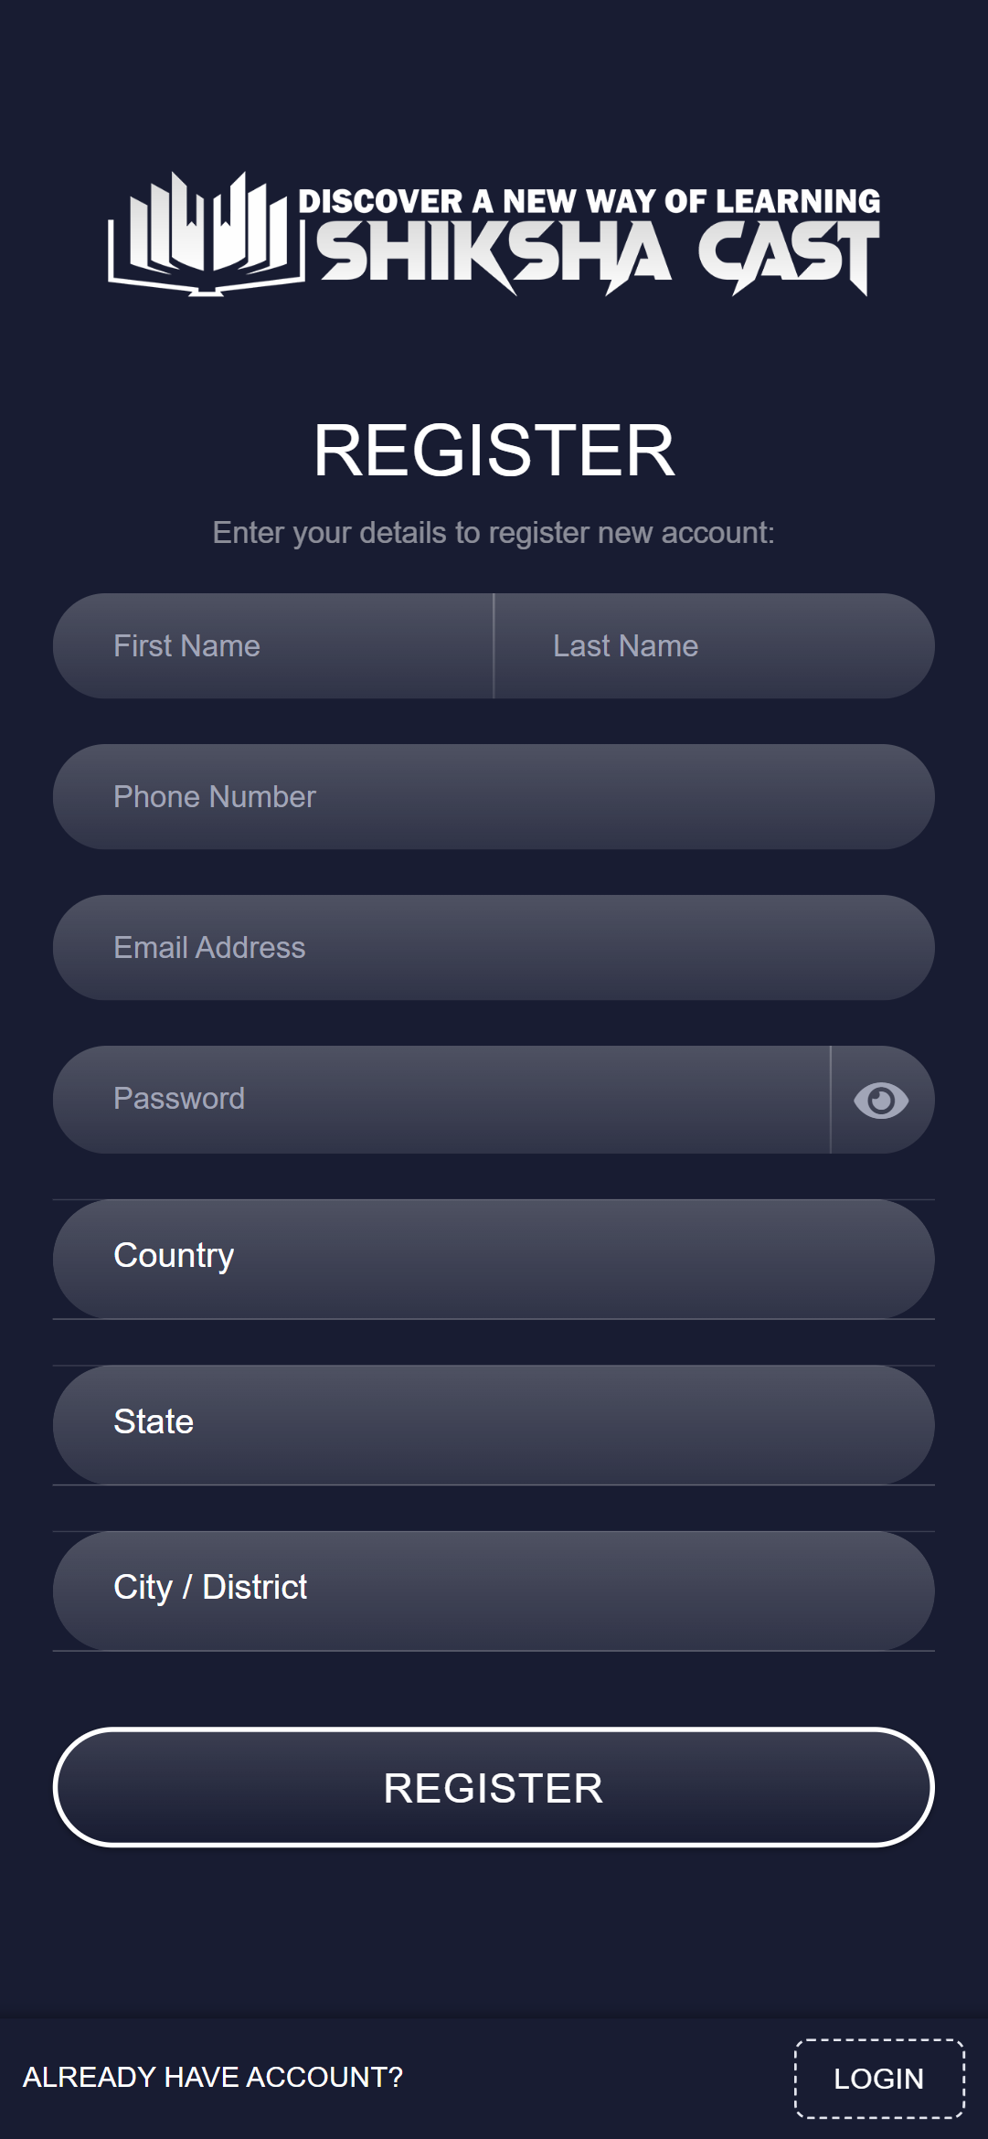
Task: Click the 'ALREADY HAVE ACCOUNT?' text
Action: click(x=213, y=2078)
